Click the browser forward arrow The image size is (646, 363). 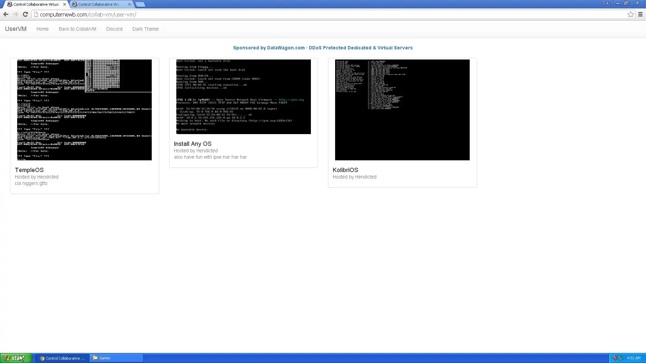[x=15, y=14]
